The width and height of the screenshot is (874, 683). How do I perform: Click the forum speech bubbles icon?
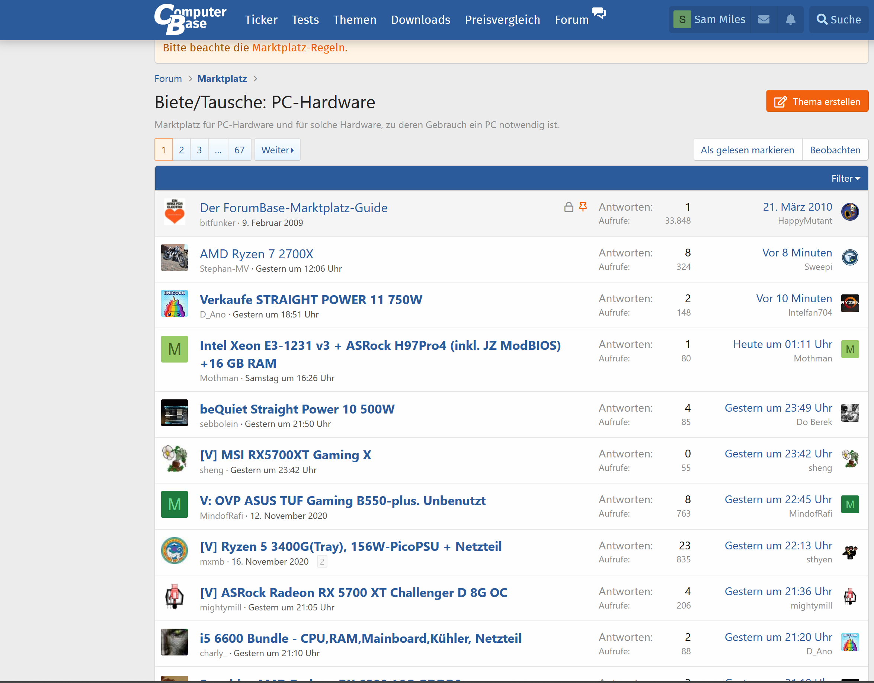tap(599, 13)
